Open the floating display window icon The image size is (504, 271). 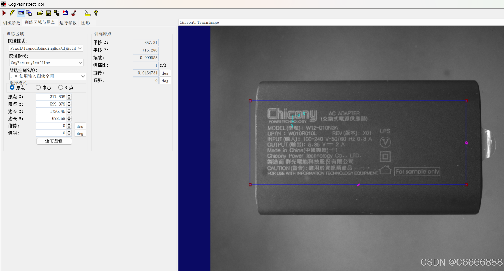click(29, 13)
